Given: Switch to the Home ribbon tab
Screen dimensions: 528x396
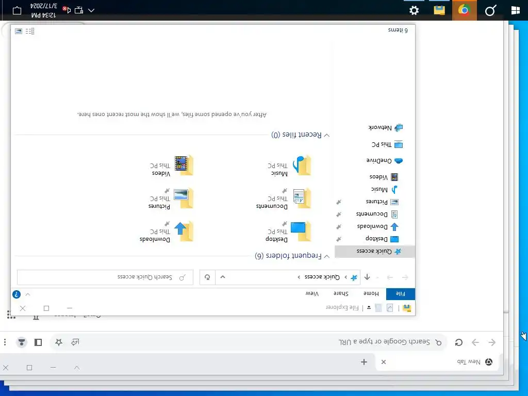Looking at the screenshot, I should 371,293.
